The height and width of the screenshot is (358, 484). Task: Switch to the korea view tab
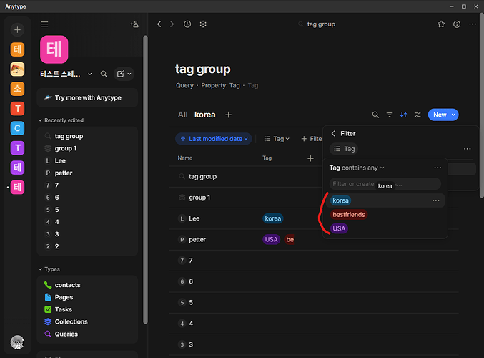(205, 115)
